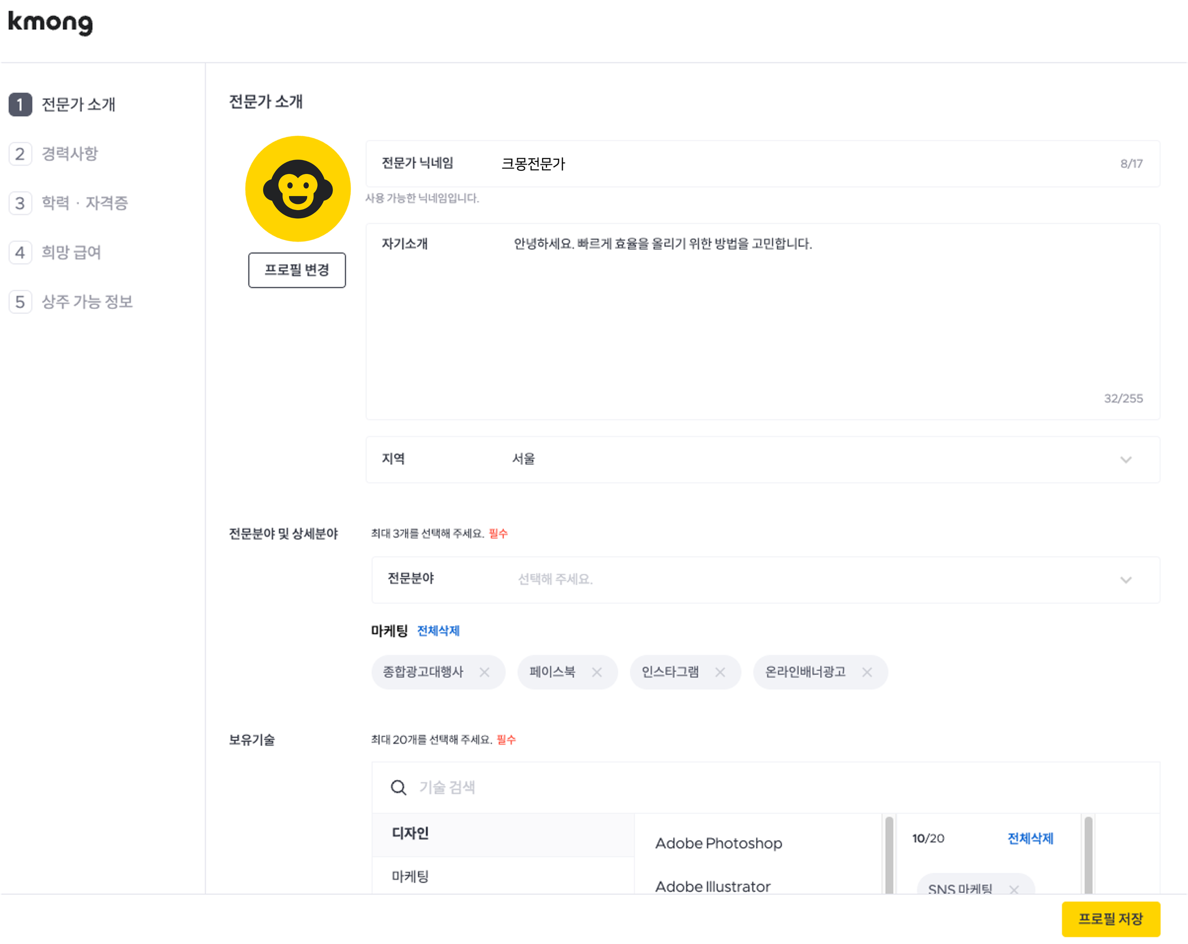Open step 3 학력 · 자격증
The height and width of the screenshot is (944, 1188).
coord(69,203)
